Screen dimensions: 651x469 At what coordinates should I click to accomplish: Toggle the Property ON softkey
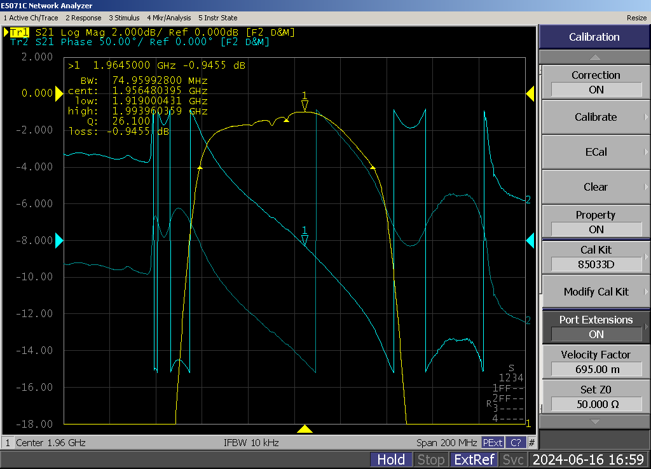[x=595, y=222]
